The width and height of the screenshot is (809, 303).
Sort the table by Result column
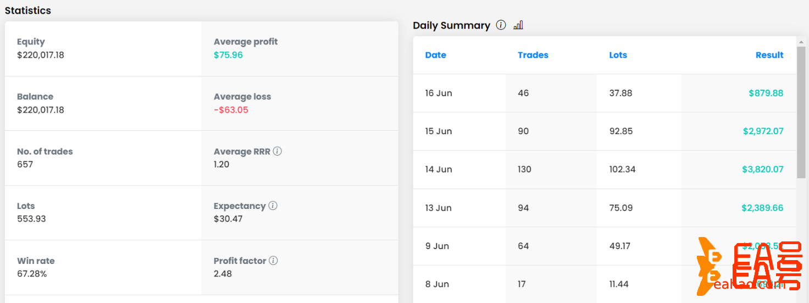769,55
